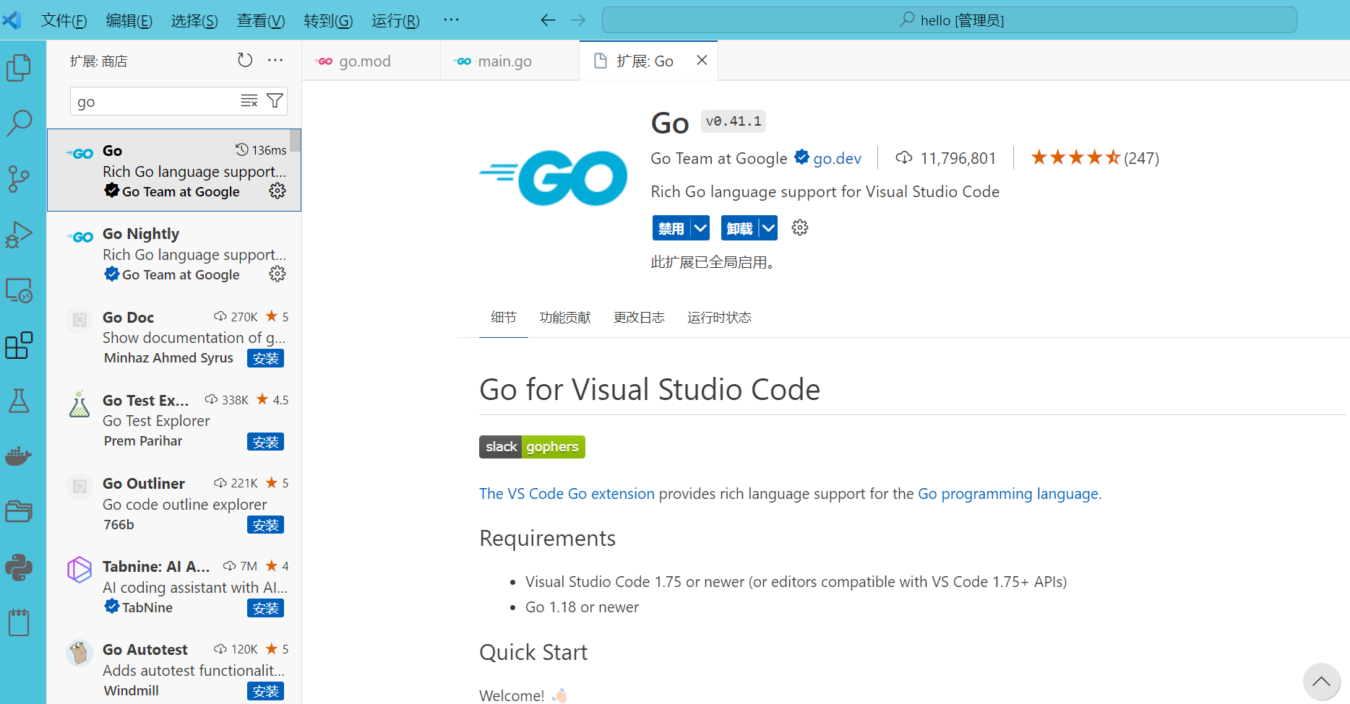
Task: Open the 运行(R) menu
Action: pos(395,20)
